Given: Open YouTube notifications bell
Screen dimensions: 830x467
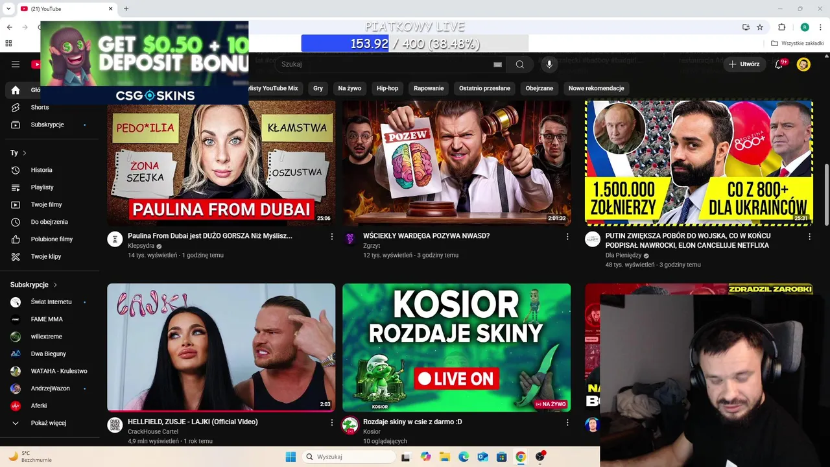Looking at the screenshot, I should pyautogui.click(x=779, y=64).
